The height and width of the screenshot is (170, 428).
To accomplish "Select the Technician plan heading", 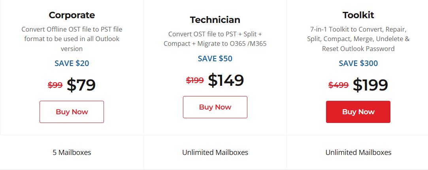I will point(215,20).
